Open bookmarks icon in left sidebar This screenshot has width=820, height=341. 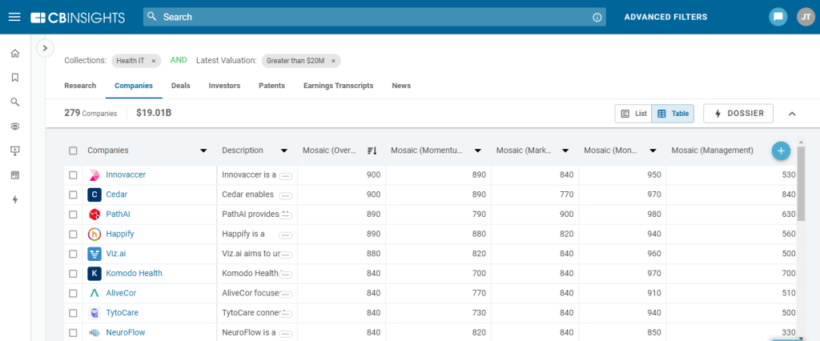14,78
